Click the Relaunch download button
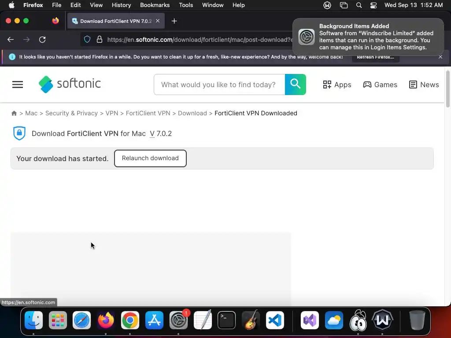The height and width of the screenshot is (338, 451). tap(150, 158)
